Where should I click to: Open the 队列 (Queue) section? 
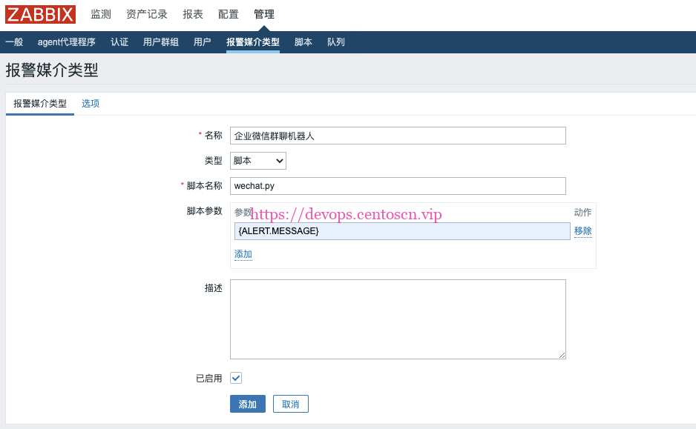point(335,41)
